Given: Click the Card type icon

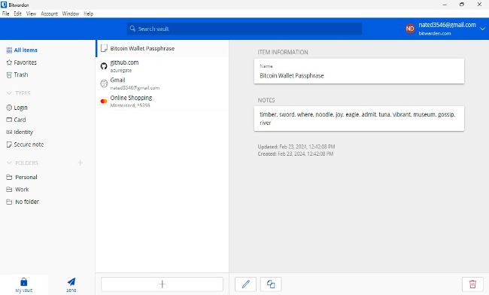Looking at the screenshot, I should pos(9,120).
